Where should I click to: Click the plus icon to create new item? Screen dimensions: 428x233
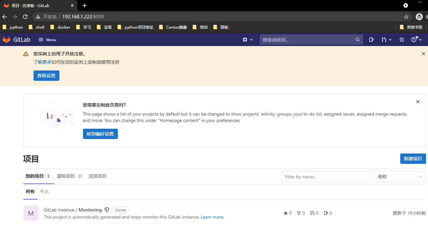pyautogui.click(x=244, y=39)
